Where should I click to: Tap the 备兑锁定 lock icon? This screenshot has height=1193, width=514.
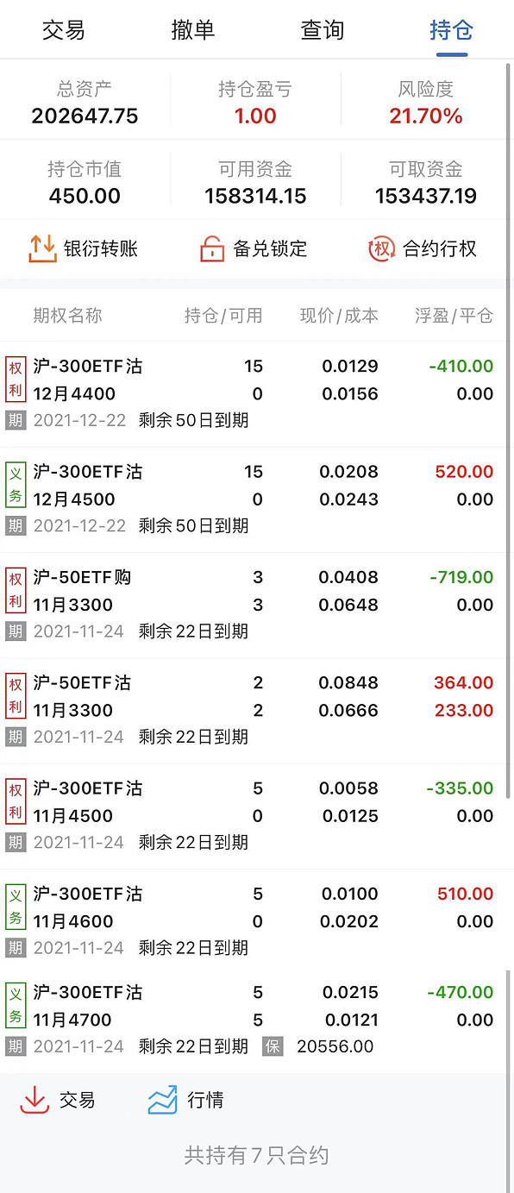click(x=212, y=248)
